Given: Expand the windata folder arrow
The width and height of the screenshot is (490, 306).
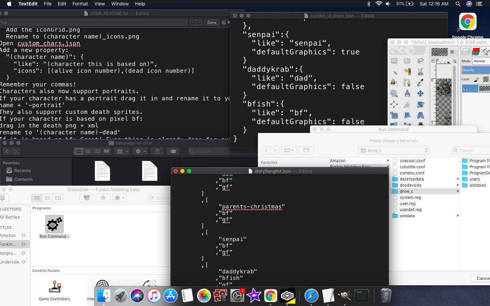Looking at the screenshot, I should pyautogui.click(x=458, y=216).
